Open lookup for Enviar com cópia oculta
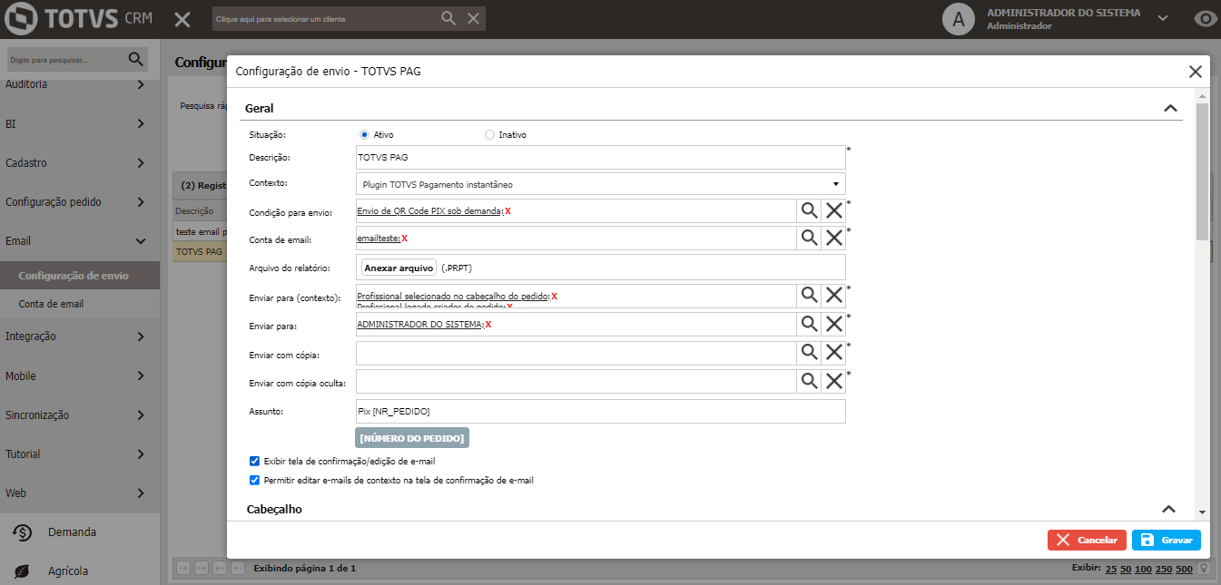 pyautogui.click(x=809, y=381)
